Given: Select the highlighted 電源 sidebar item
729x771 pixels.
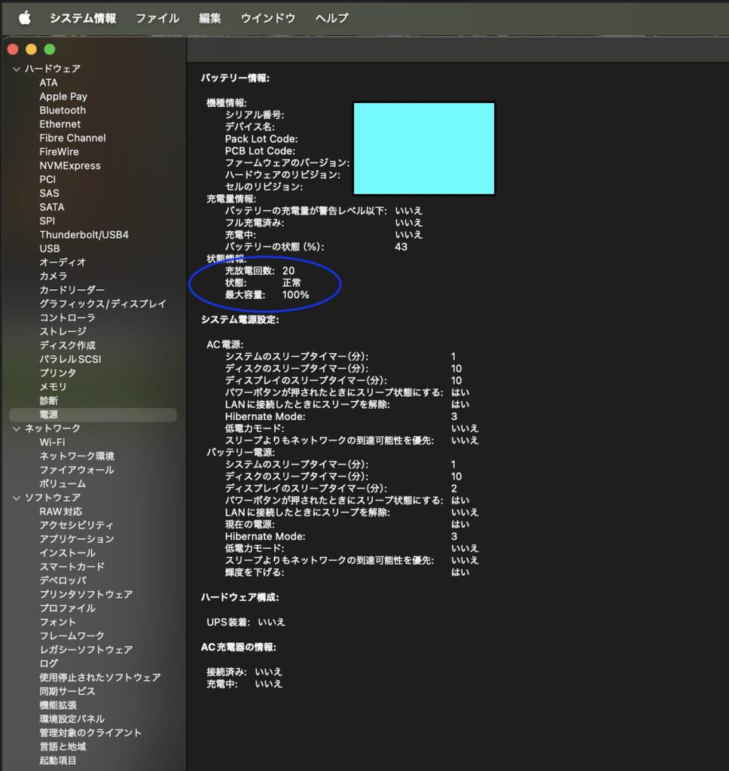Looking at the screenshot, I should pyautogui.click(x=93, y=415).
